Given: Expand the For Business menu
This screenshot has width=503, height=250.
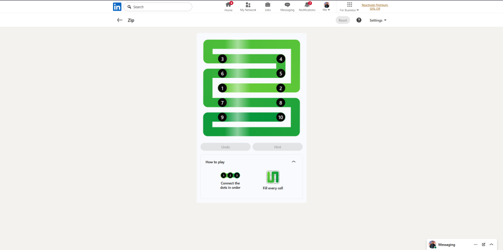Looking at the screenshot, I should tap(349, 6).
